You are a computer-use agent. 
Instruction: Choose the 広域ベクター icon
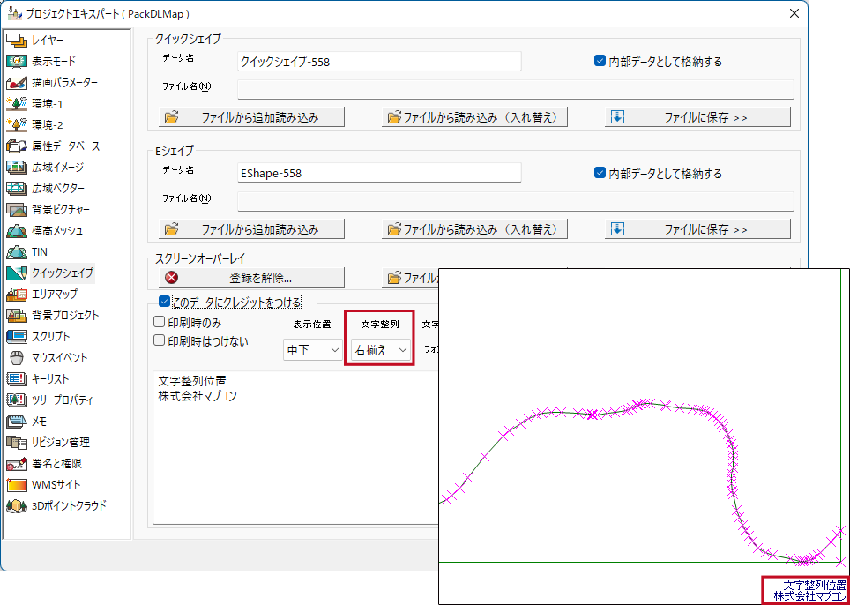click(16, 188)
